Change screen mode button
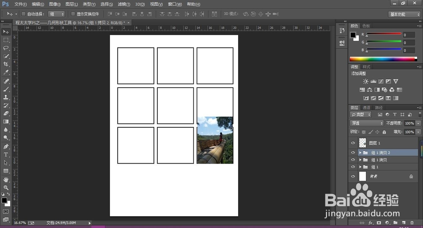The image size is (423, 228). click(x=5, y=220)
